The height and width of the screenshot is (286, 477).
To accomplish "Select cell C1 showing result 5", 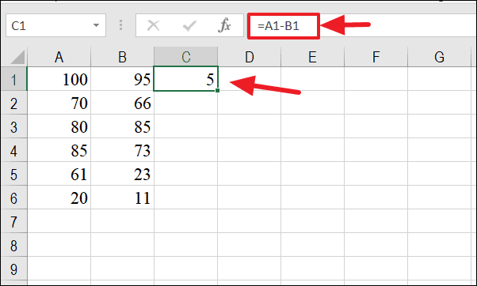I will [x=186, y=79].
